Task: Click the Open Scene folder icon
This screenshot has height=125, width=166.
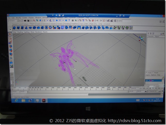Action: tap(25, 21)
